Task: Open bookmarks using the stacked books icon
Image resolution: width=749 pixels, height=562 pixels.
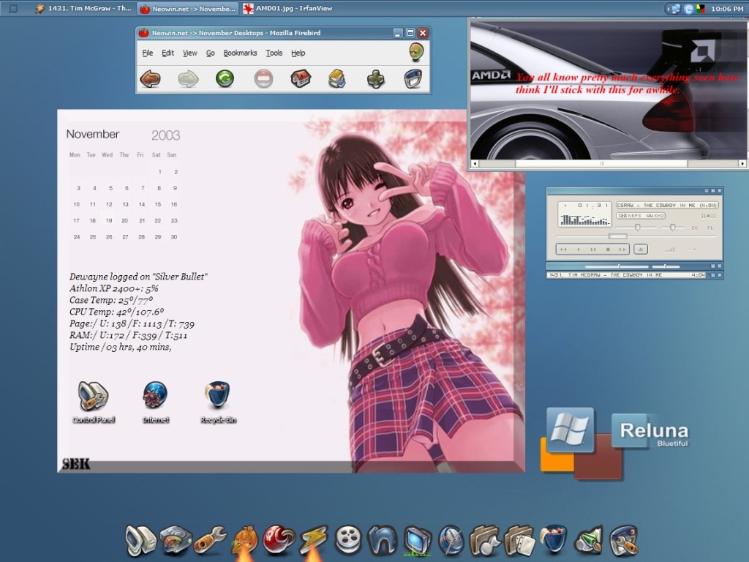Action: [x=337, y=78]
